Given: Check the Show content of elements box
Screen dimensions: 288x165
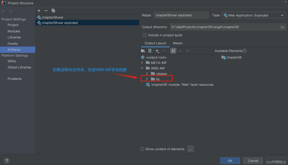Looking at the screenshot, I should coord(142,149).
